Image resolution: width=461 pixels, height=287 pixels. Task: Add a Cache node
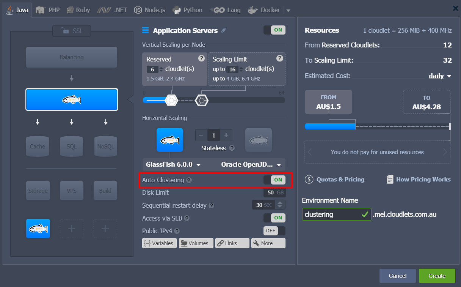click(x=38, y=147)
